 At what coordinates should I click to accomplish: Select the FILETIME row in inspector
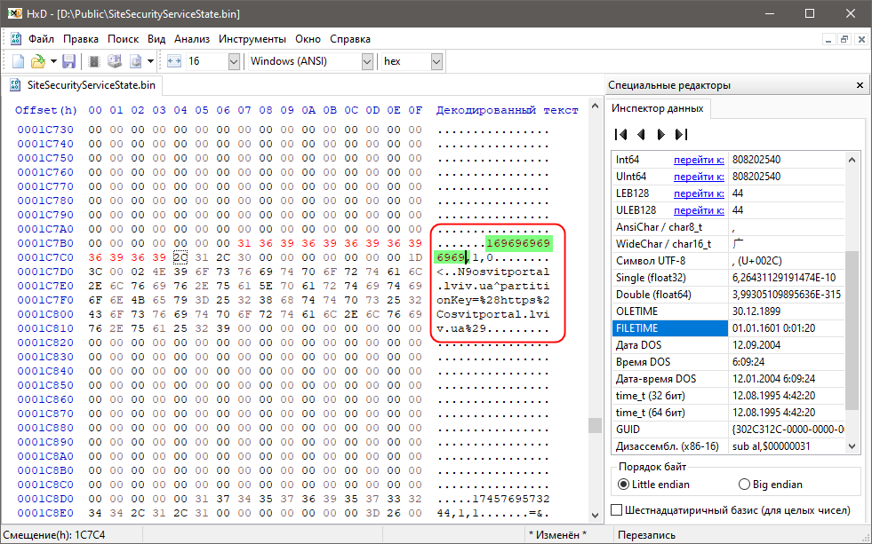[728, 328]
